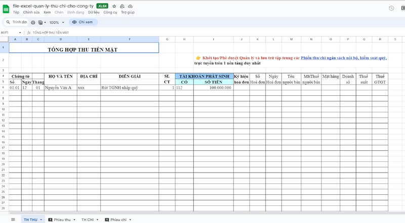This screenshot has height=223, width=405.
Task: Star this spreadsheet file
Action: click(114, 6)
